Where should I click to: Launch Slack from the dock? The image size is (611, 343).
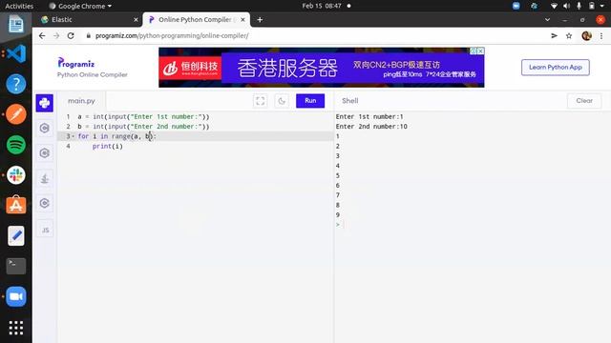(16, 175)
